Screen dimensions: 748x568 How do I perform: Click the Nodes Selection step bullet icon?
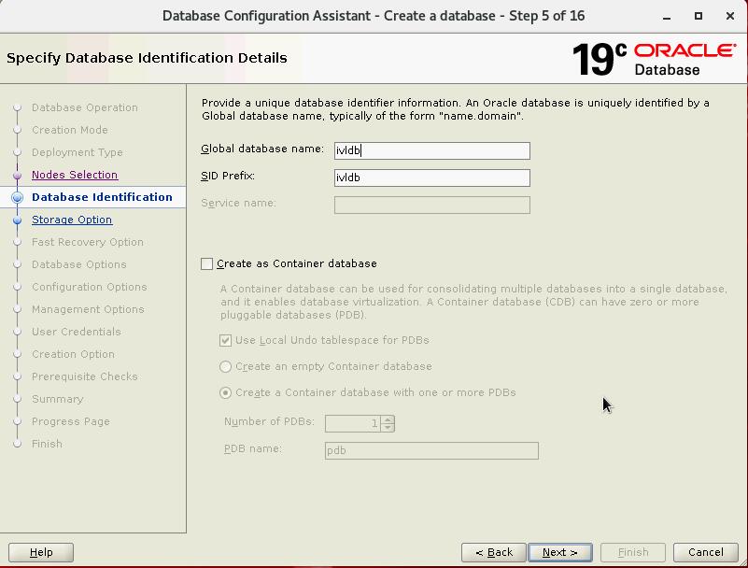pyautogui.click(x=17, y=176)
